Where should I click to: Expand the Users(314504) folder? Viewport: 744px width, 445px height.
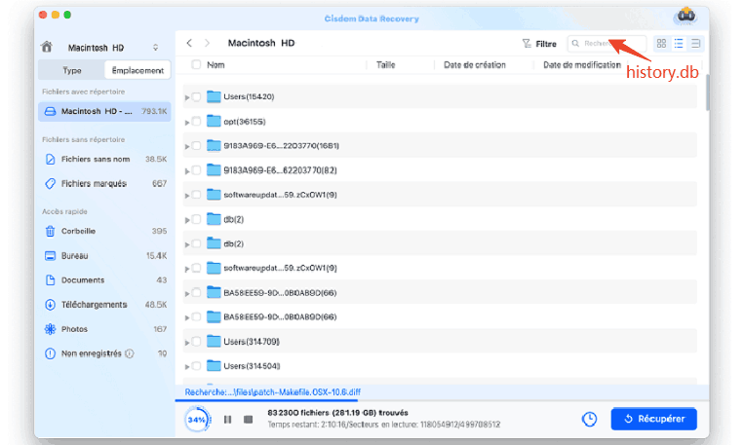tap(187, 367)
